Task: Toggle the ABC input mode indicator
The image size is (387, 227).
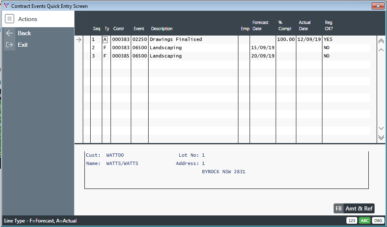Action: [364, 221]
